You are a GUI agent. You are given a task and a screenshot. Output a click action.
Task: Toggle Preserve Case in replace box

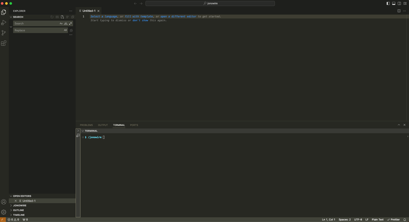point(65,30)
